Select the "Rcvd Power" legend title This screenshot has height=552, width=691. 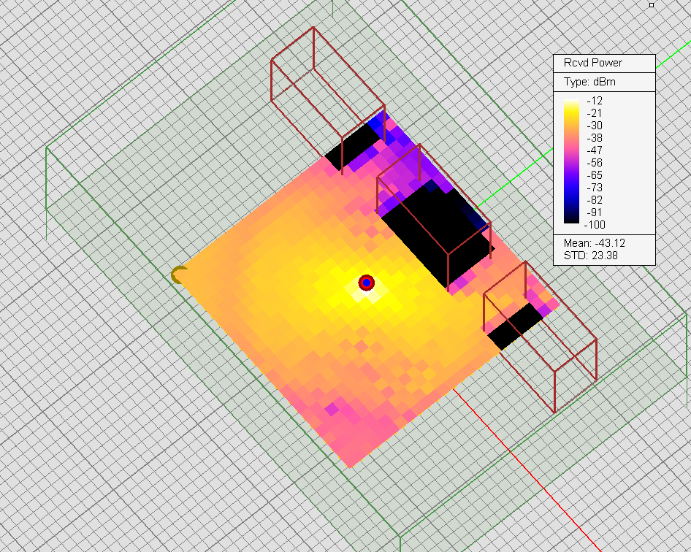(x=593, y=63)
